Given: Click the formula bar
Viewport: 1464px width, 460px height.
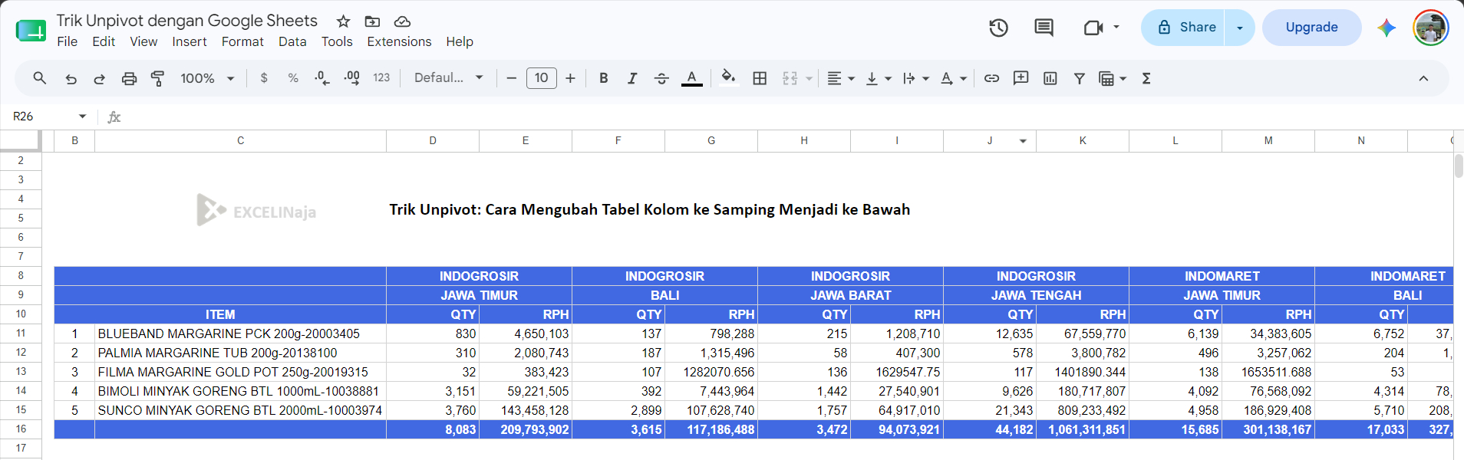Looking at the screenshot, I should coord(790,117).
